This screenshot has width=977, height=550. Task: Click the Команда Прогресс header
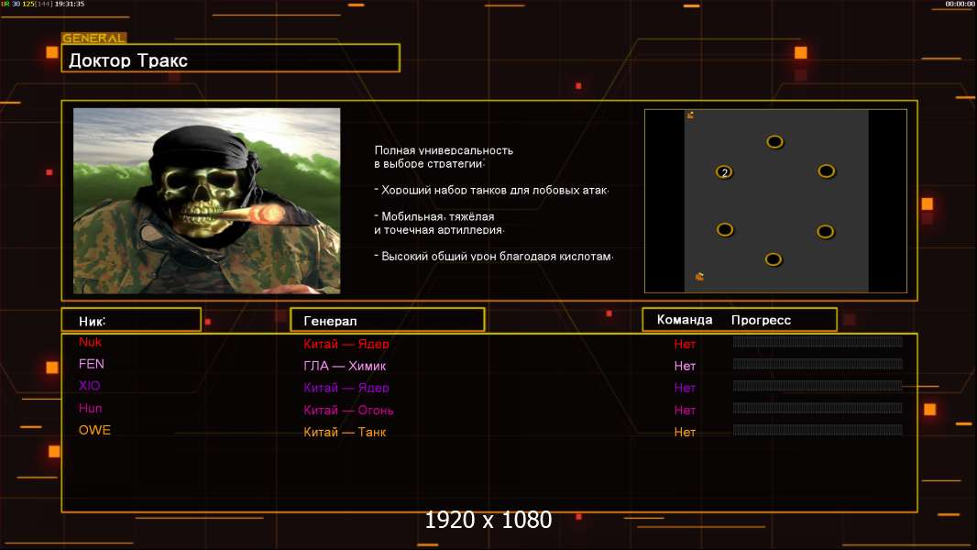click(x=739, y=320)
